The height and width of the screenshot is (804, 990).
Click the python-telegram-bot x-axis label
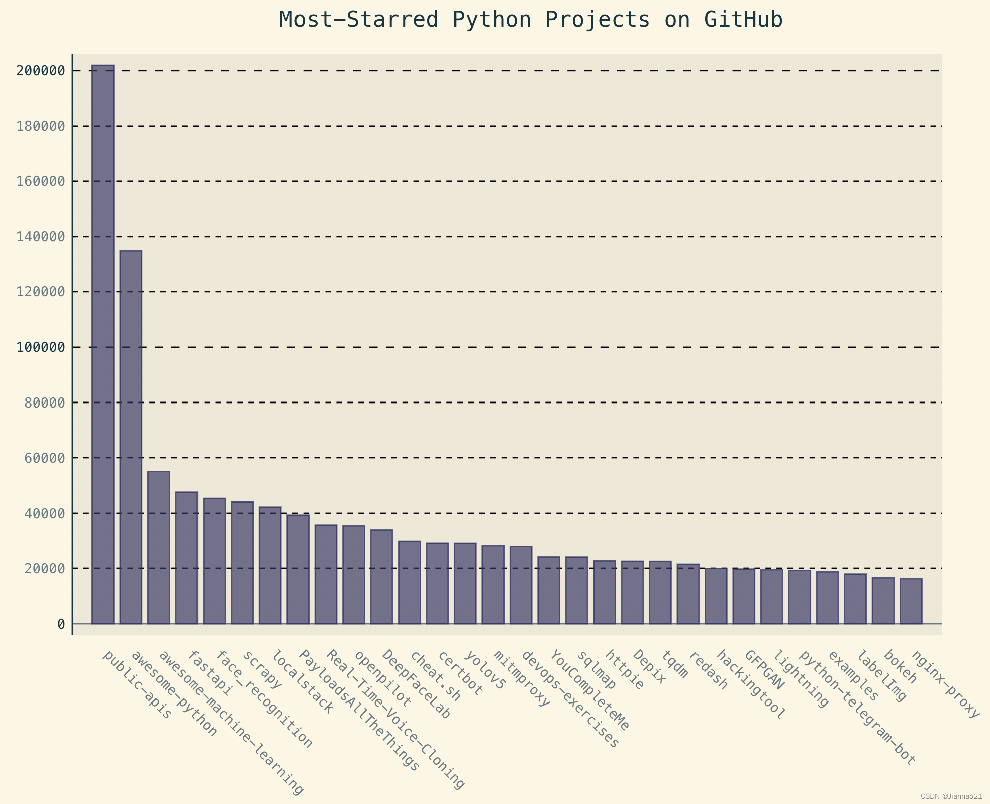[x=857, y=709]
